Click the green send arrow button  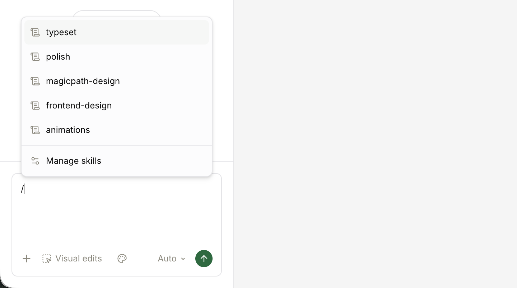click(x=204, y=259)
